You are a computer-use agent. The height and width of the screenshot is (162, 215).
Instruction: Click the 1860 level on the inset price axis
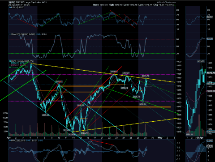210,110
